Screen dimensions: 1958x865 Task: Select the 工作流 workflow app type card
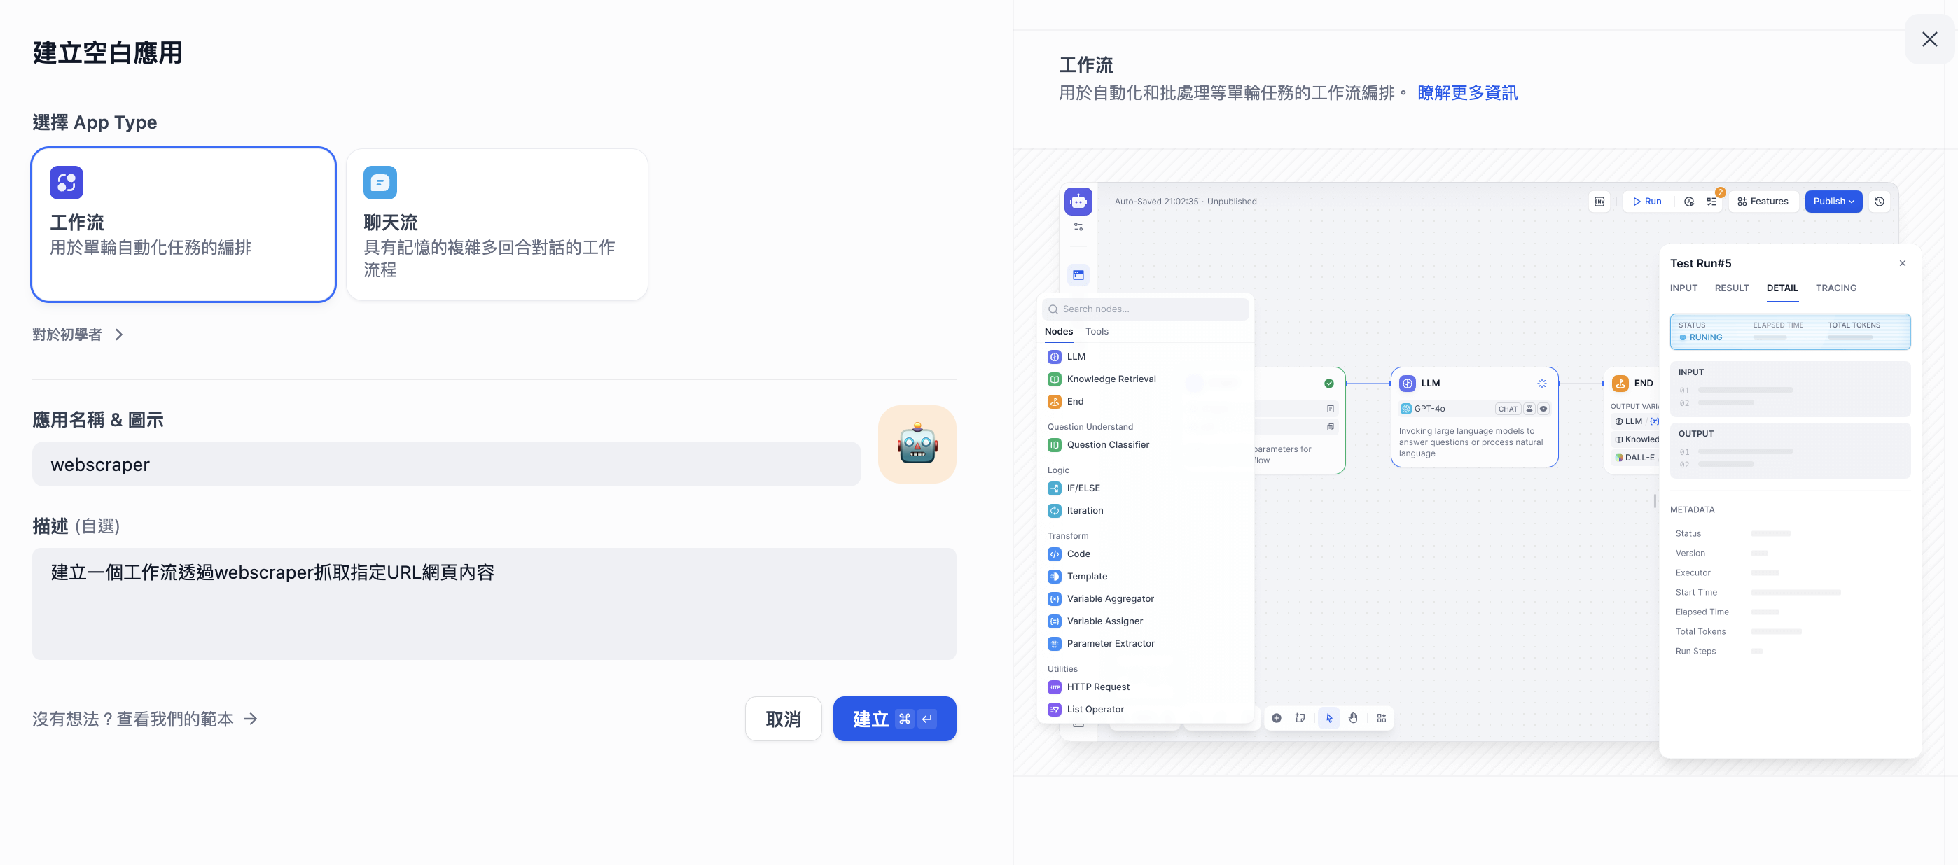click(183, 225)
